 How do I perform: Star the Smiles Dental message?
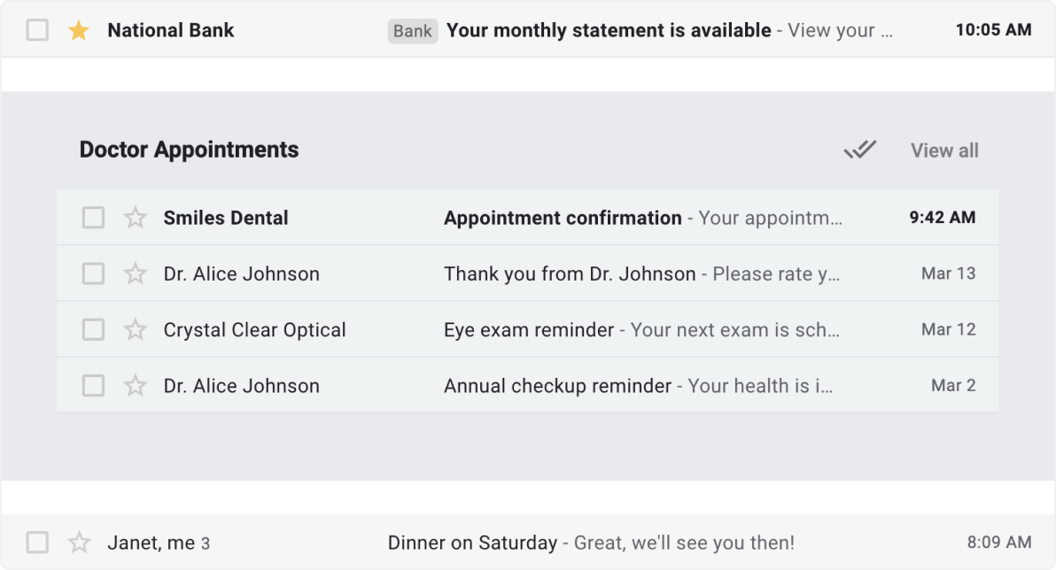point(135,217)
